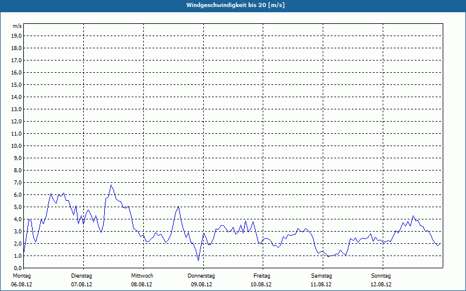466x291 pixels.
Task: Select the '19,0' y-axis value
Action: pos(16,36)
